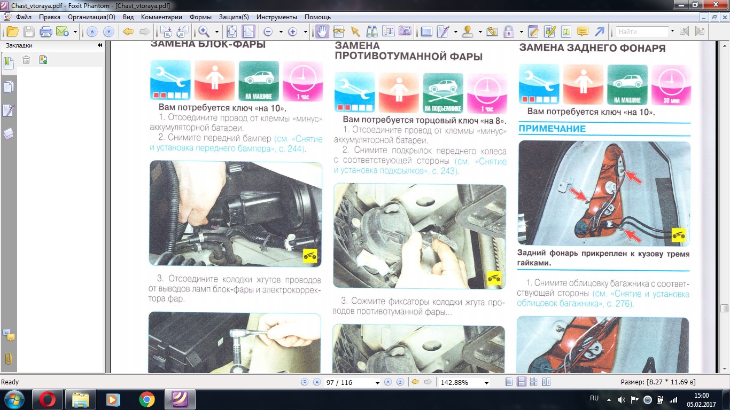Open the Attachments paperclip panel in sidebar
This screenshot has height=410, width=730.
[9, 358]
